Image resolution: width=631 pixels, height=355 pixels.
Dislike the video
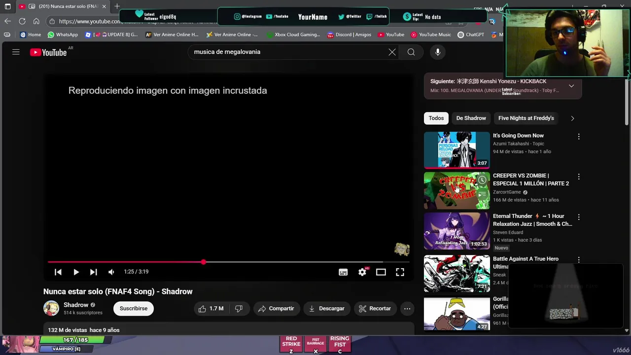(239, 309)
